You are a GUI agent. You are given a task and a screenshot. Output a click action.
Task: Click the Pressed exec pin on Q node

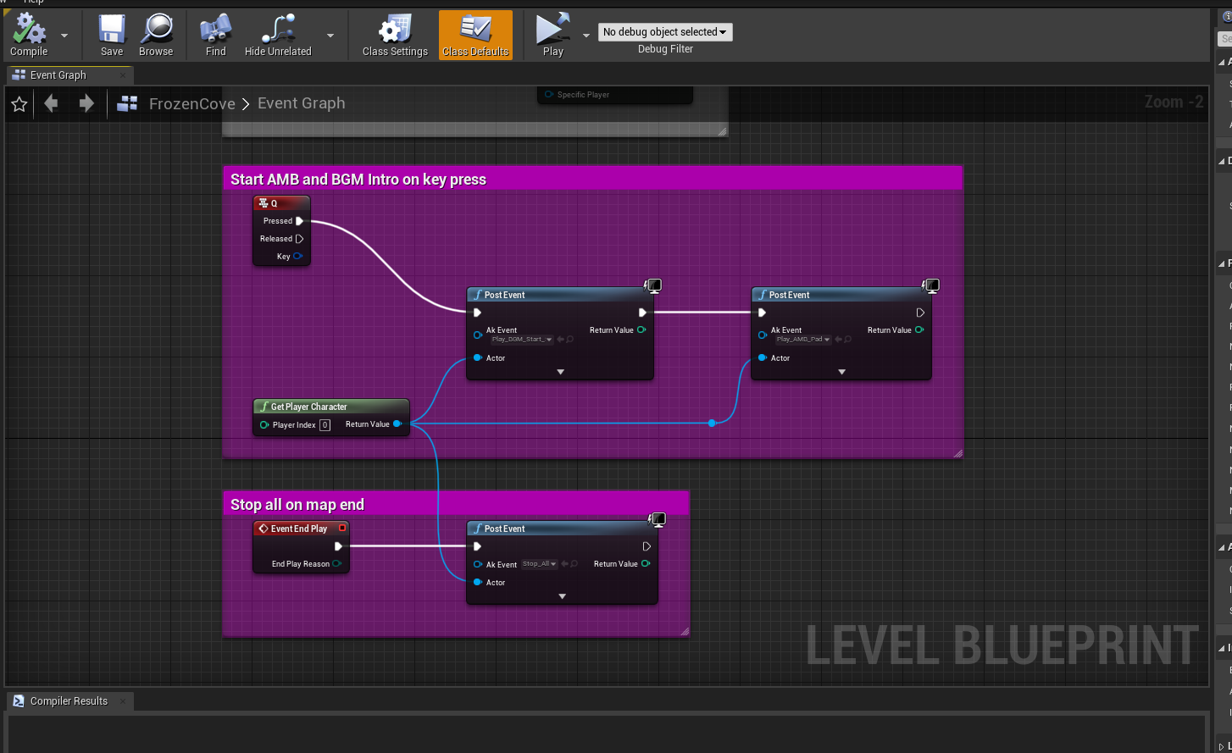pyautogui.click(x=299, y=221)
